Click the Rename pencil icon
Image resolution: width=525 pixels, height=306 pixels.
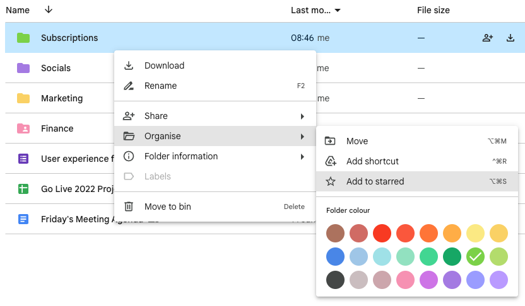pyautogui.click(x=129, y=86)
